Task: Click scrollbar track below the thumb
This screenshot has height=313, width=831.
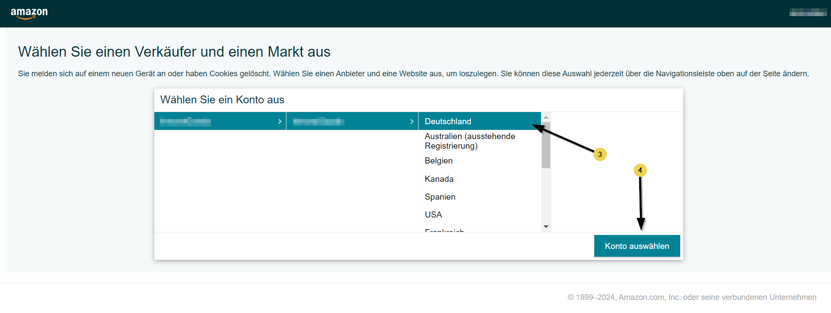Action: 546,196
